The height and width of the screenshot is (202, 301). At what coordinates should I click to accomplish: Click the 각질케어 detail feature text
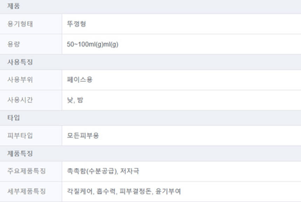click(x=80, y=192)
